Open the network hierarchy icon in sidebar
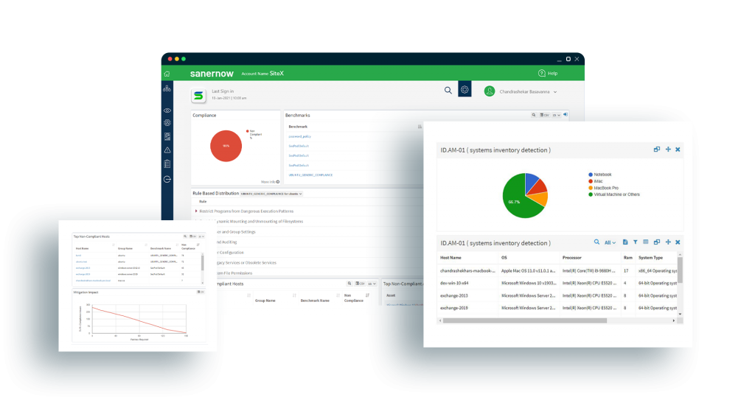The height and width of the screenshot is (411, 755). [167, 88]
